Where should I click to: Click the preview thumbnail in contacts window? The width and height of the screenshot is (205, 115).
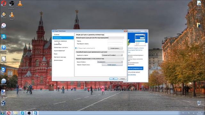coord(140,40)
